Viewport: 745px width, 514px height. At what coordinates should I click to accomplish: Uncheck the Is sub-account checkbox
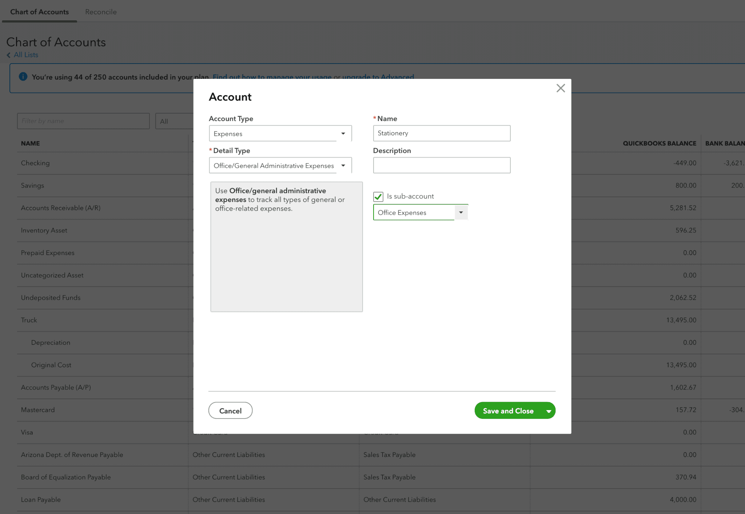378,197
